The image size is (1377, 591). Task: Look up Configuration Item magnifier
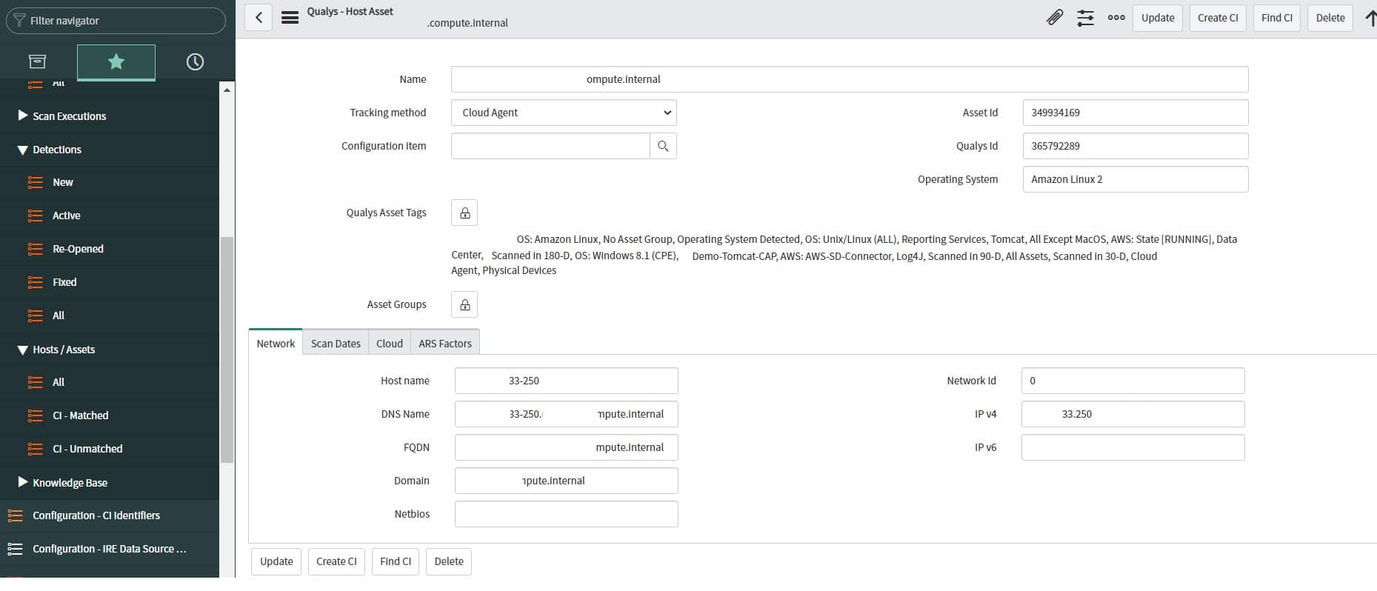[x=663, y=146]
